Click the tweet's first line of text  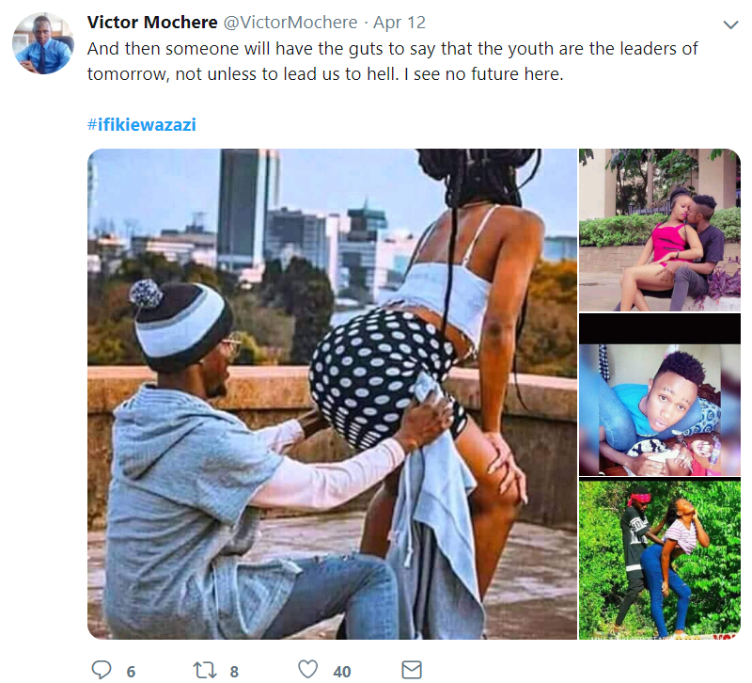click(392, 49)
